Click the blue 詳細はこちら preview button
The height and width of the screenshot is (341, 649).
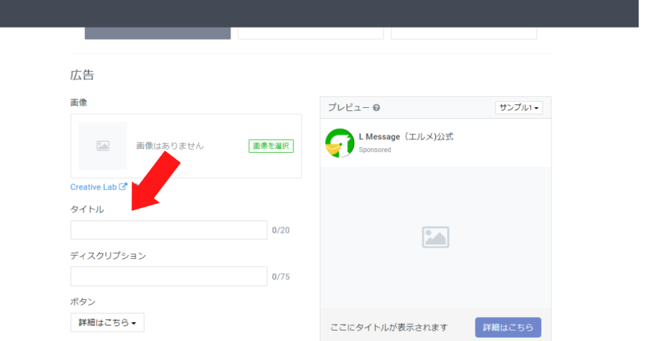508,327
